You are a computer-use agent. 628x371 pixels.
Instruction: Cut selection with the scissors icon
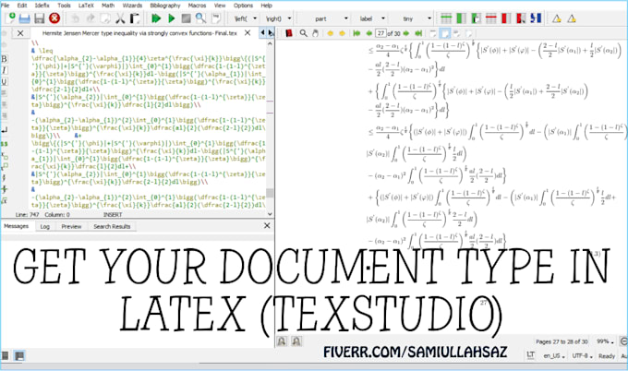point(120,18)
